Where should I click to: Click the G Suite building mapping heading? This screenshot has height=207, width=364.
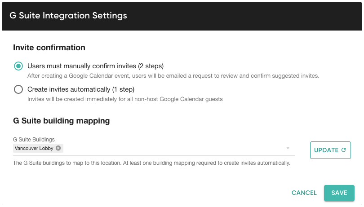click(x=61, y=121)
